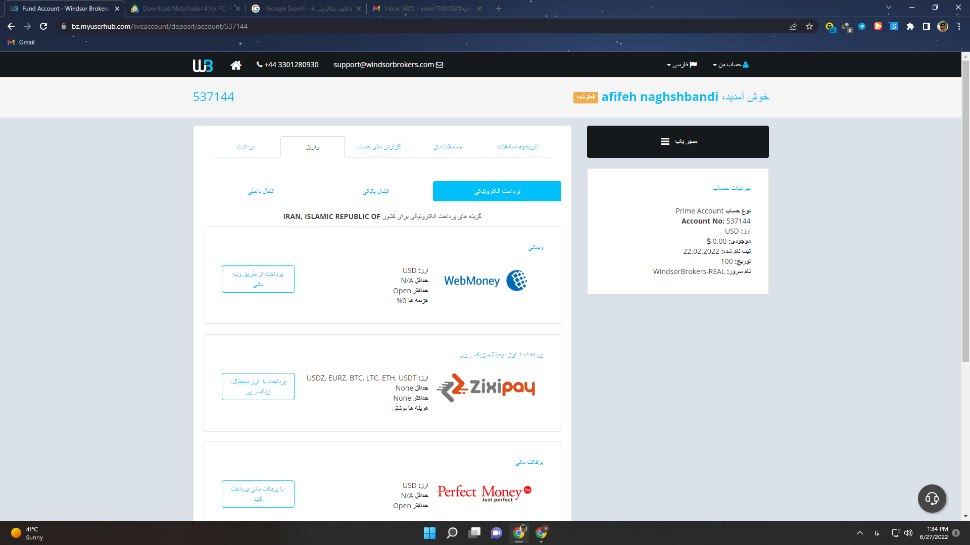Image resolution: width=970 pixels, height=545 pixels.
Task: Click the blue S extension icon
Action: coord(894,26)
